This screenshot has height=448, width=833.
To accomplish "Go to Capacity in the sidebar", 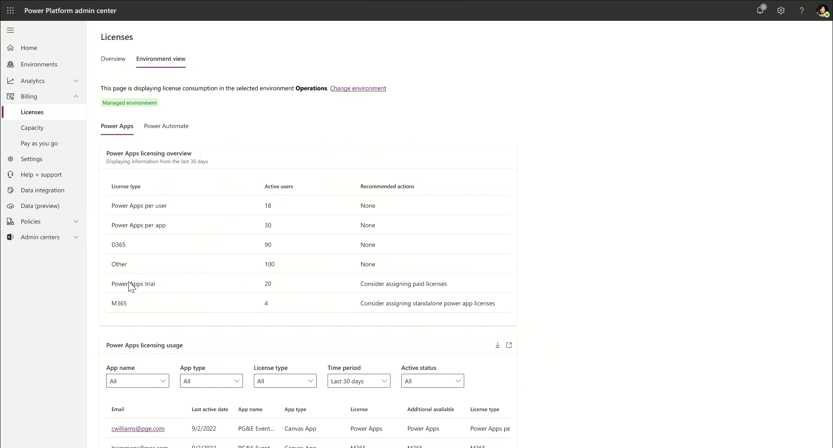I will (32, 128).
